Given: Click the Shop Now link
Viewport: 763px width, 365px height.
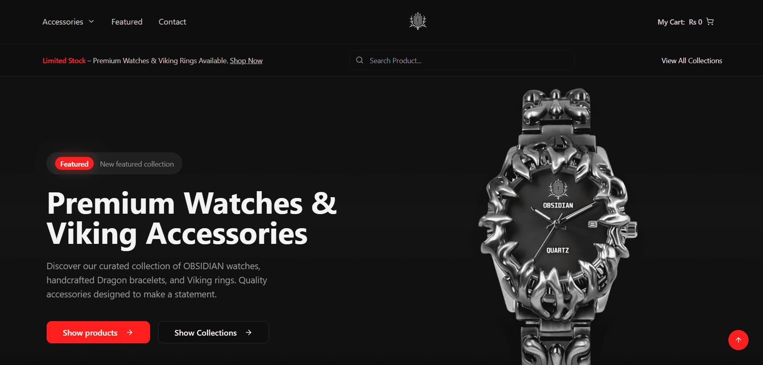Looking at the screenshot, I should [246, 61].
